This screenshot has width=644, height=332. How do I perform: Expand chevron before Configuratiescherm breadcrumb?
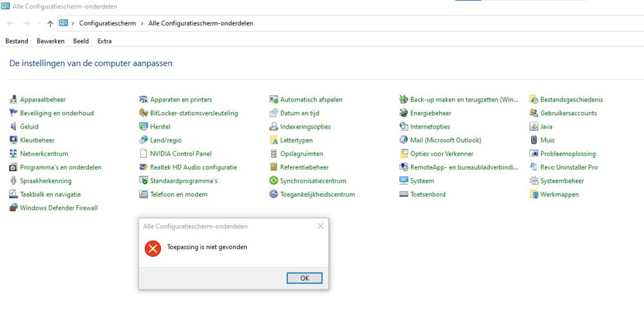(73, 23)
